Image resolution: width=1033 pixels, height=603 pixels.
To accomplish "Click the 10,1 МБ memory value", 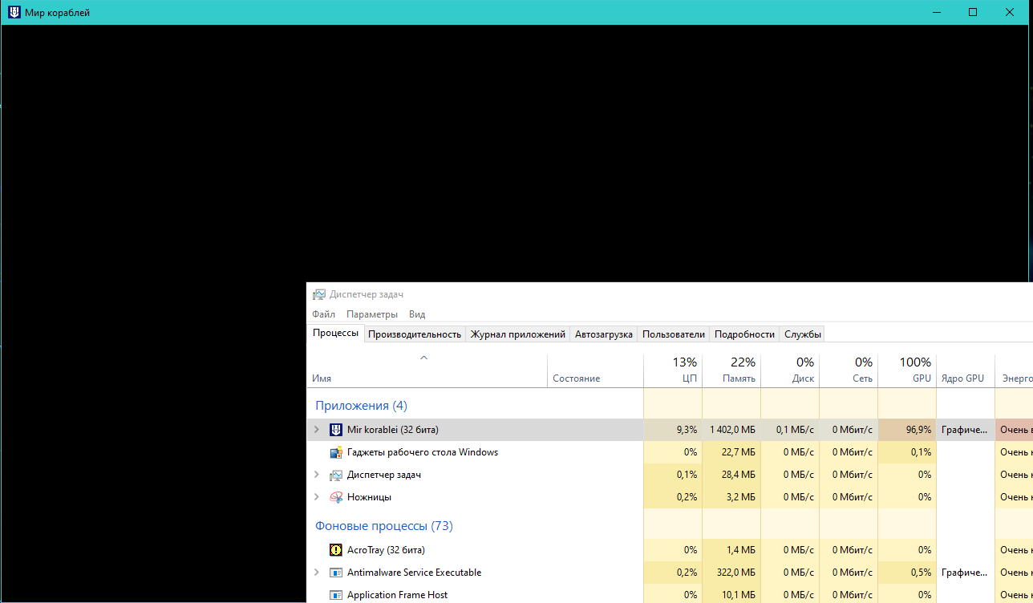I will (x=739, y=595).
